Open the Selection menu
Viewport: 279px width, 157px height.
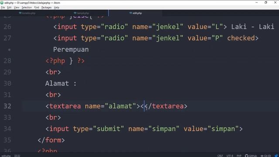tap(27, 7)
